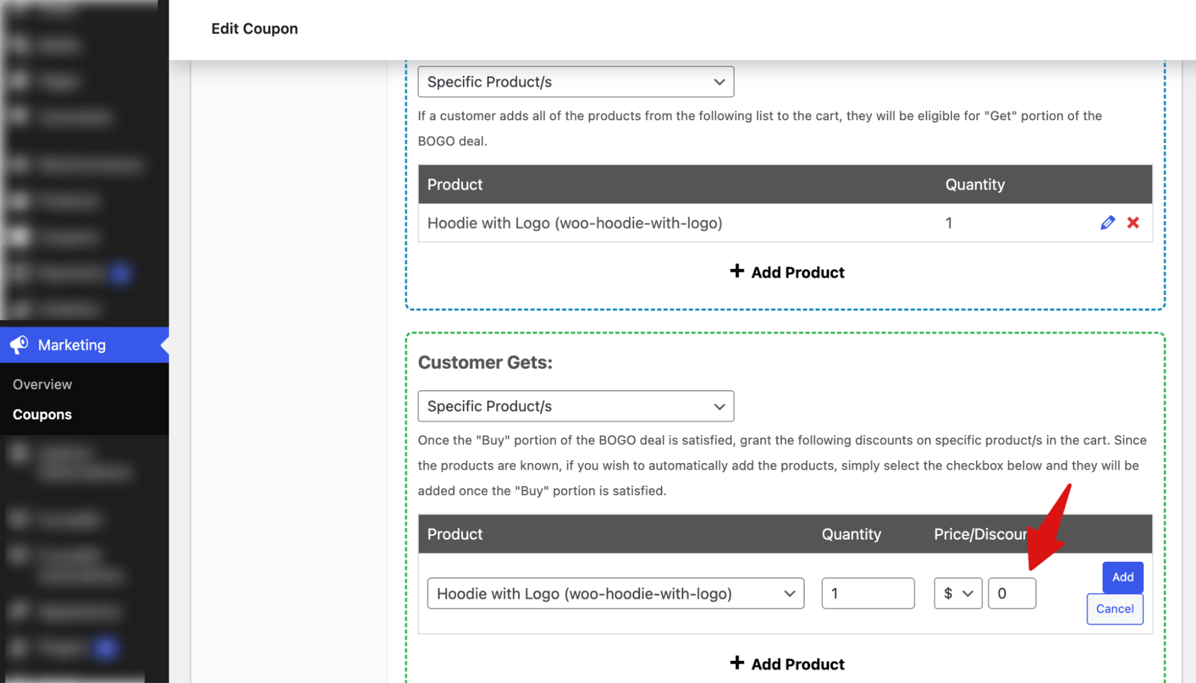The image size is (1196, 683).
Task: Click Price/Discount column header
Action: tap(980, 534)
